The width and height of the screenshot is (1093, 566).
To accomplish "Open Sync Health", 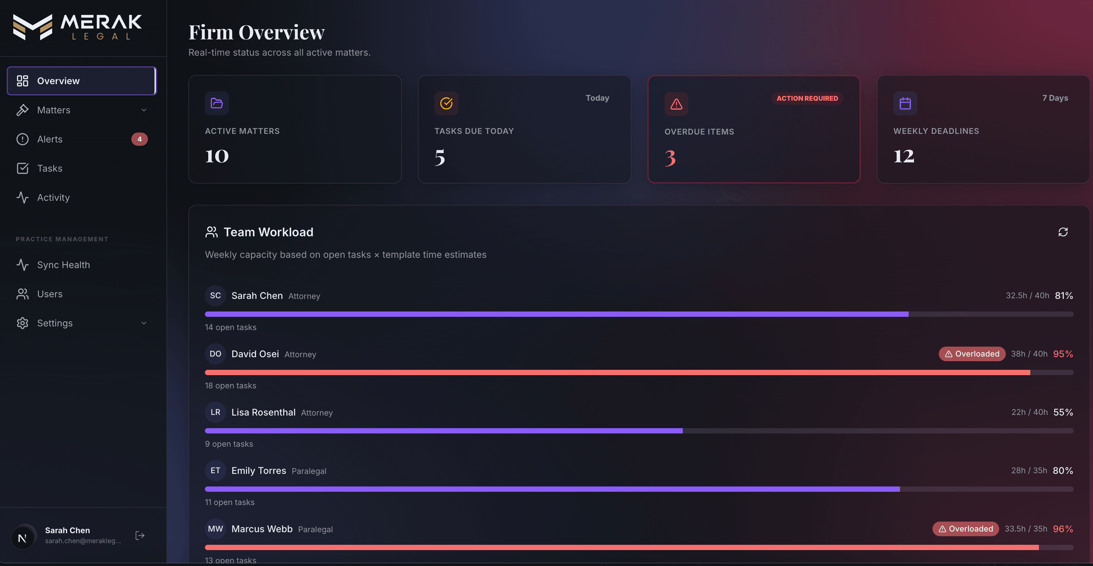I will [82, 264].
